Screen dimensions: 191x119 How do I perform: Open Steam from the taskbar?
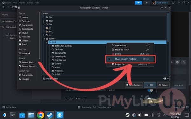[x=50, y=115]
